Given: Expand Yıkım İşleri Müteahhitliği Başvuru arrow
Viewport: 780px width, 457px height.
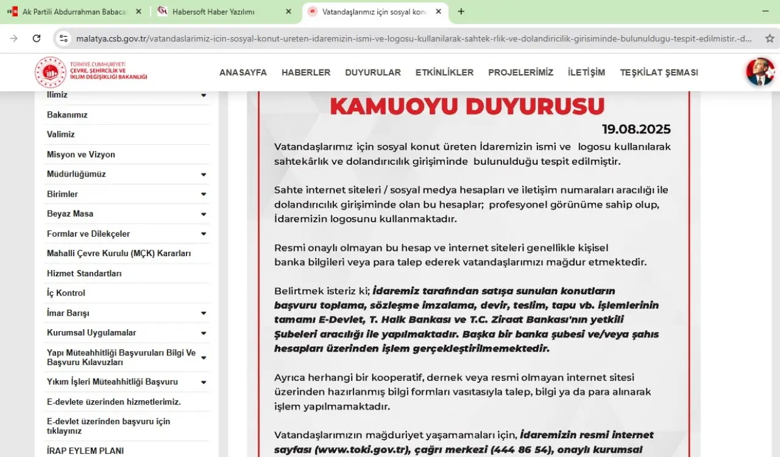Looking at the screenshot, I should click(x=204, y=383).
